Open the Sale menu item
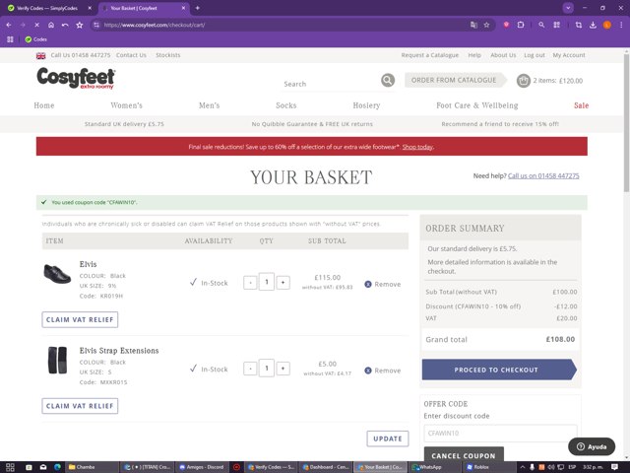 pyautogui.click(x=582, y=105)
